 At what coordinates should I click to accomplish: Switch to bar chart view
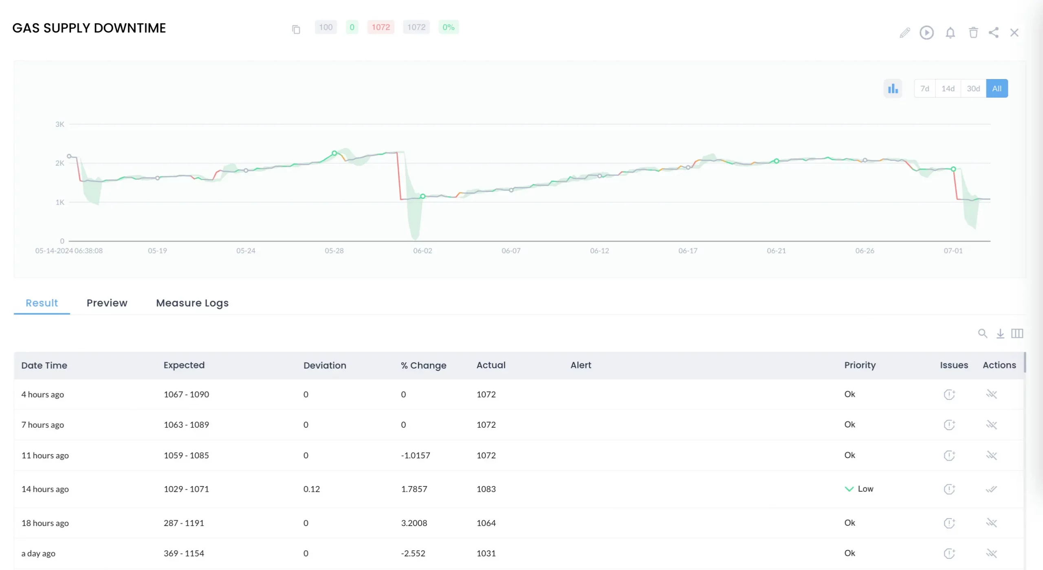(893, 88)
